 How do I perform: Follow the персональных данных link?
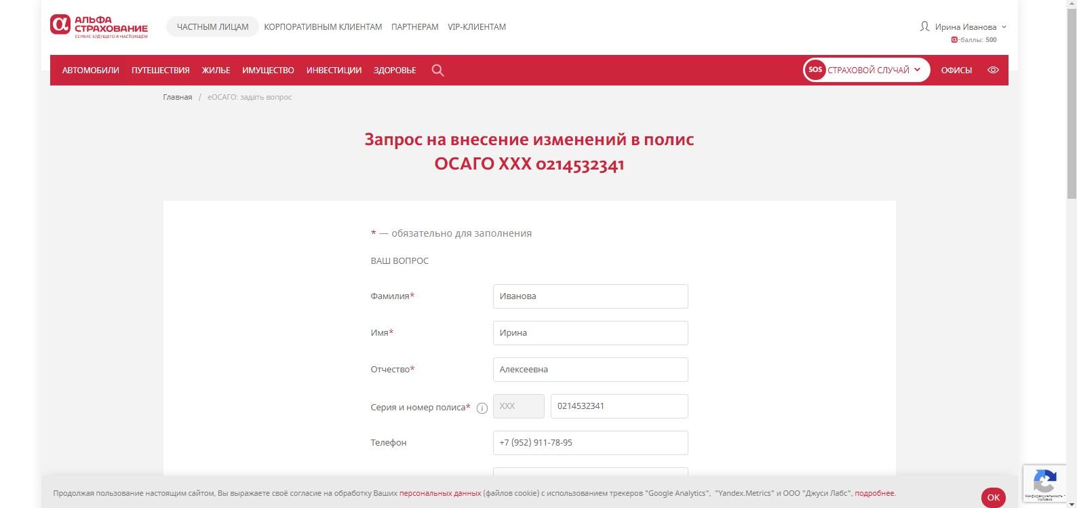[440, 493]
